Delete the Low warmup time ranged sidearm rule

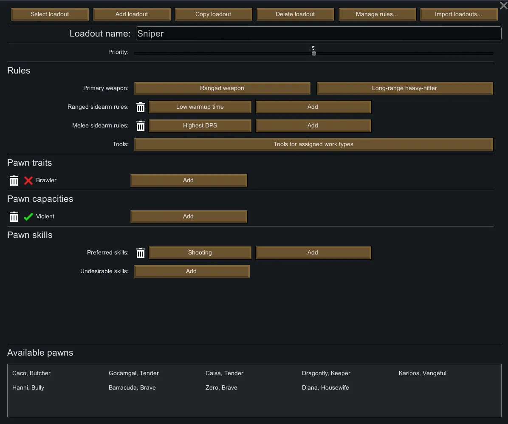(141, 107)
